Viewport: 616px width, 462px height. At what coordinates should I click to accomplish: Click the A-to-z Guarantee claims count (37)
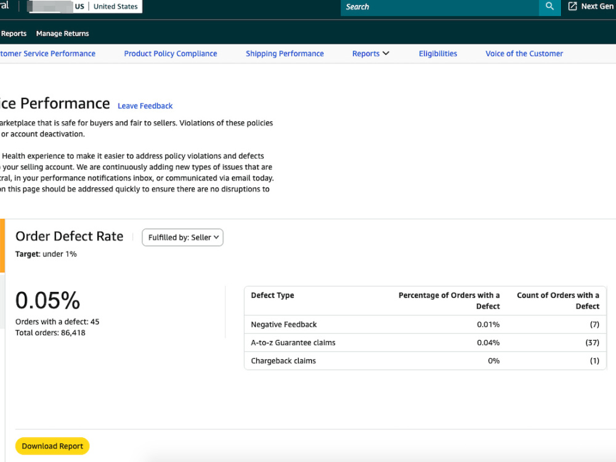(x=593, y=342)
